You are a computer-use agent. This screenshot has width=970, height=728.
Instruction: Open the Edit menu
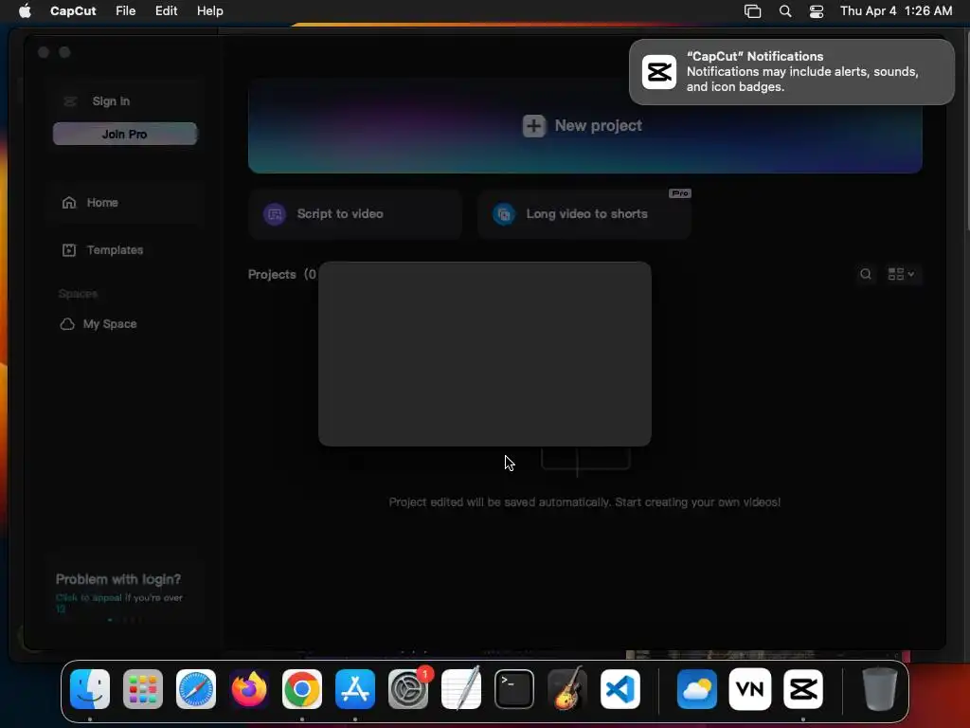pos(166,10)
